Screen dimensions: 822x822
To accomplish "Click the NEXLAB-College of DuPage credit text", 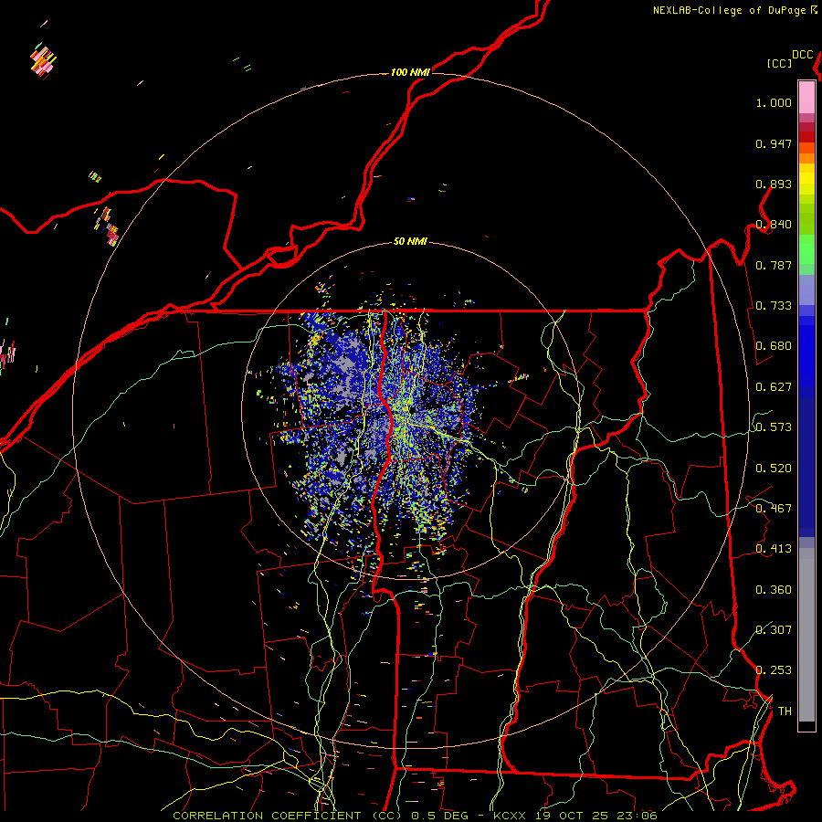I will point(734,10).
